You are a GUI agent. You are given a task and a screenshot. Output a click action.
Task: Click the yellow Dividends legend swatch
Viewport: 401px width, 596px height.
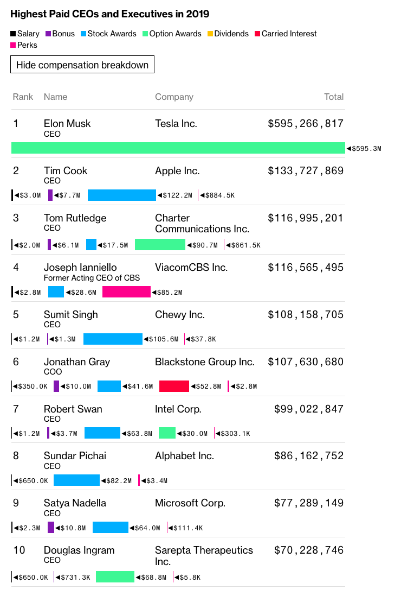point(210,34)
